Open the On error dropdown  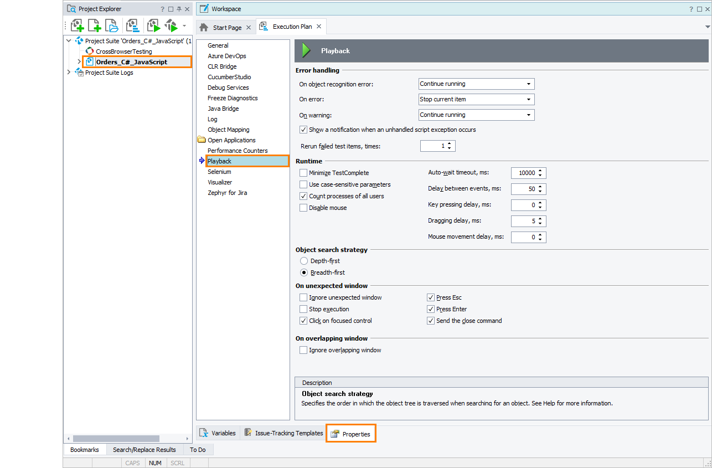[x=476, y=100]
